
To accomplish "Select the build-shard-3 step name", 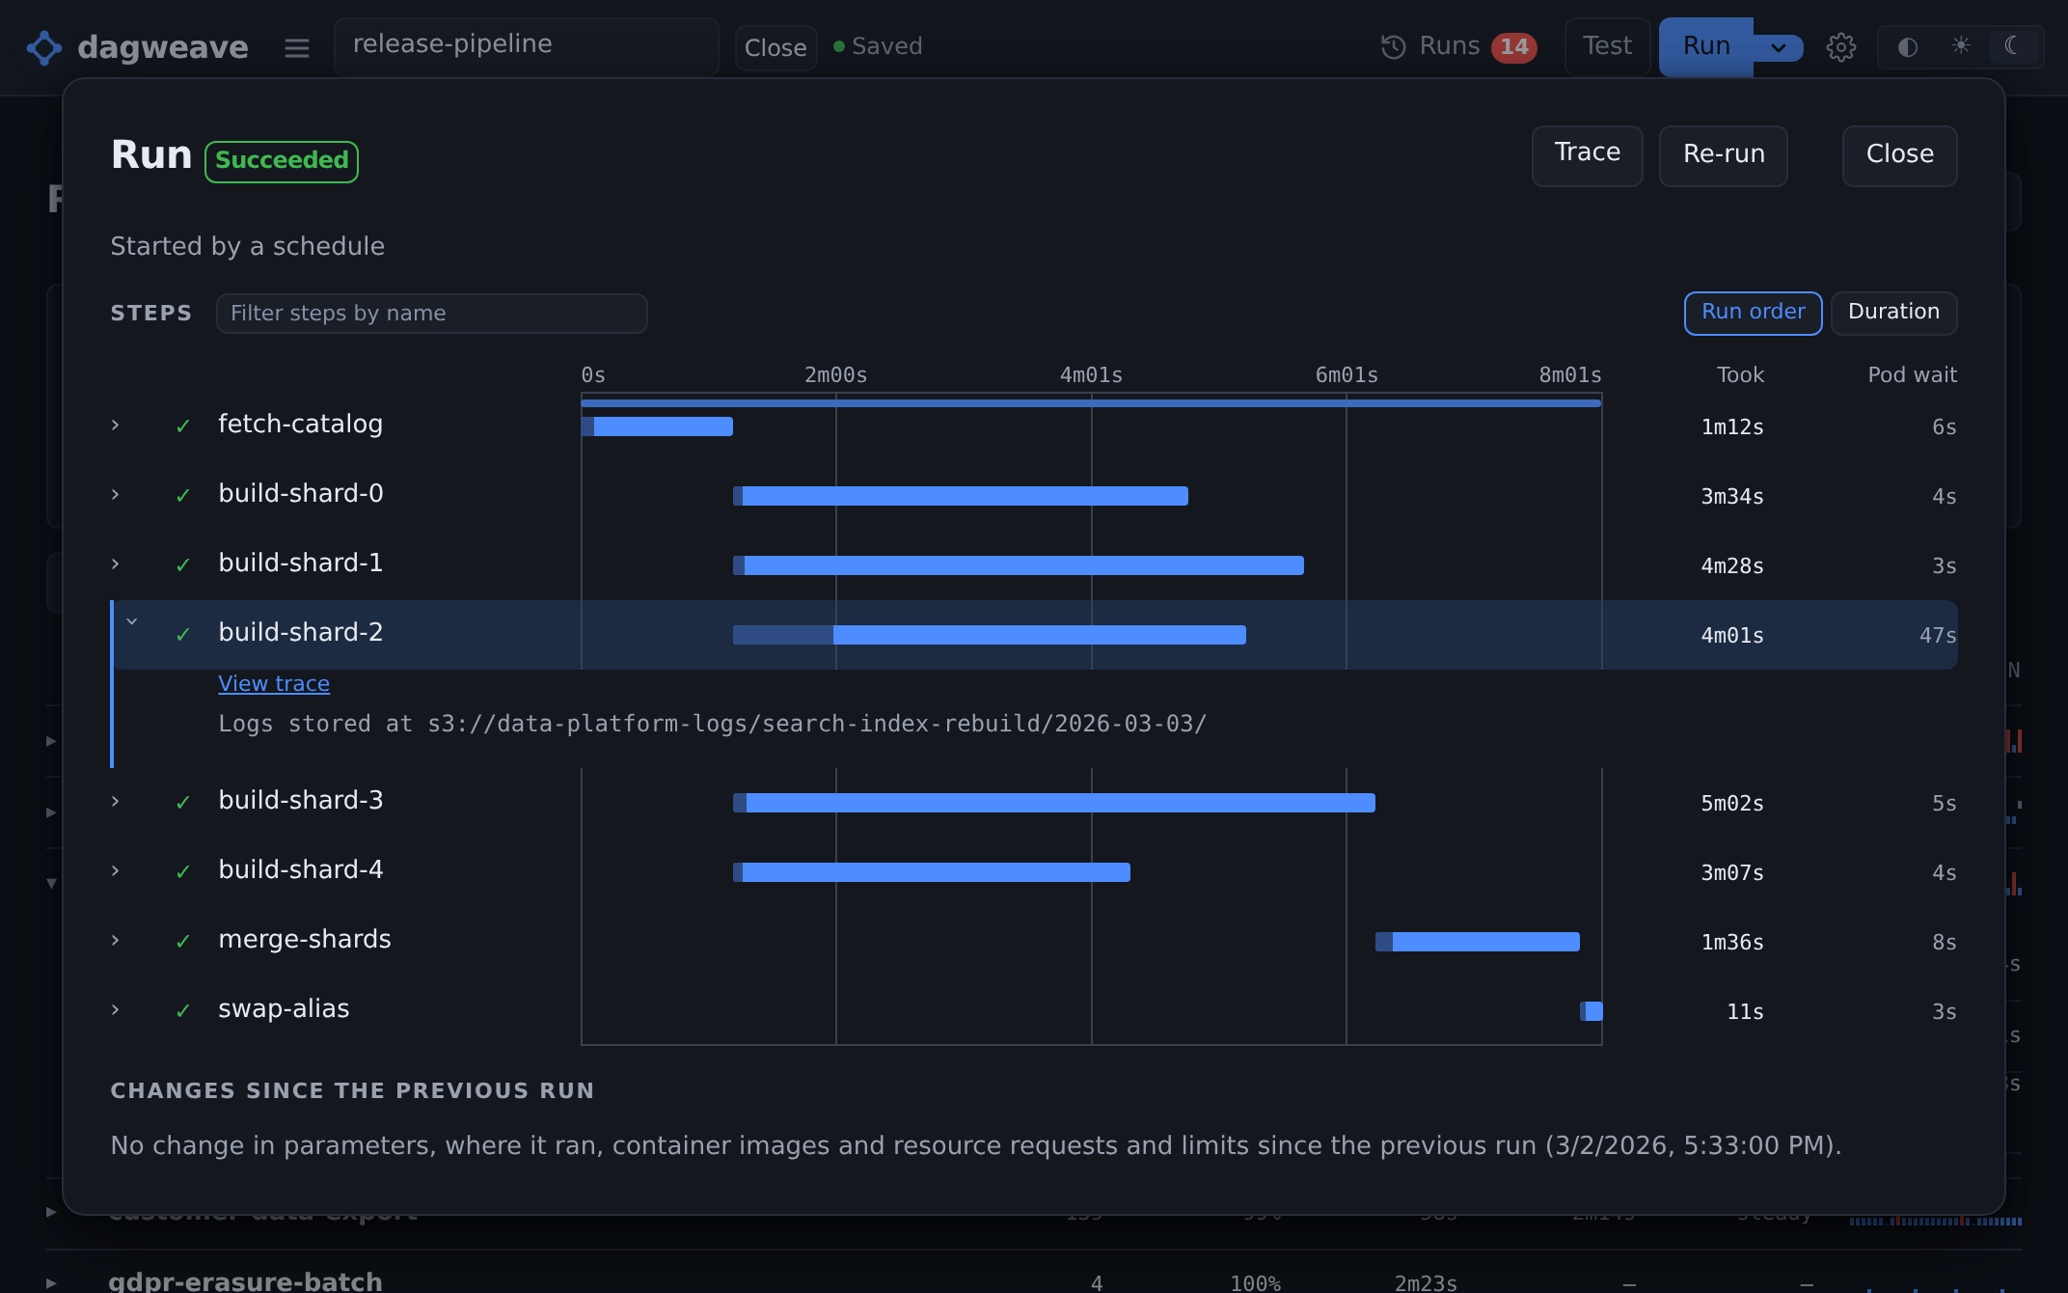I will point(300,800).
